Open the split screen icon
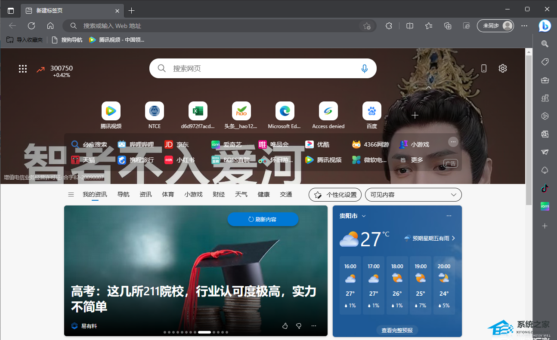This screenshot has width=557, height=340. point(410,26)
